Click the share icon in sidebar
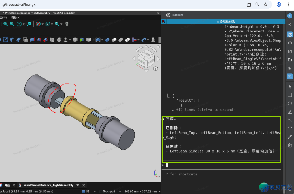The width and height of the screenshot is (294, 194). click(290, 25)
